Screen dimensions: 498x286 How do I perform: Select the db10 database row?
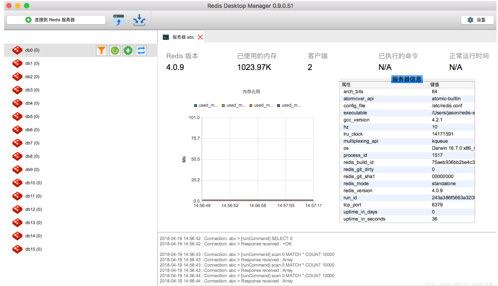point(81,183)
